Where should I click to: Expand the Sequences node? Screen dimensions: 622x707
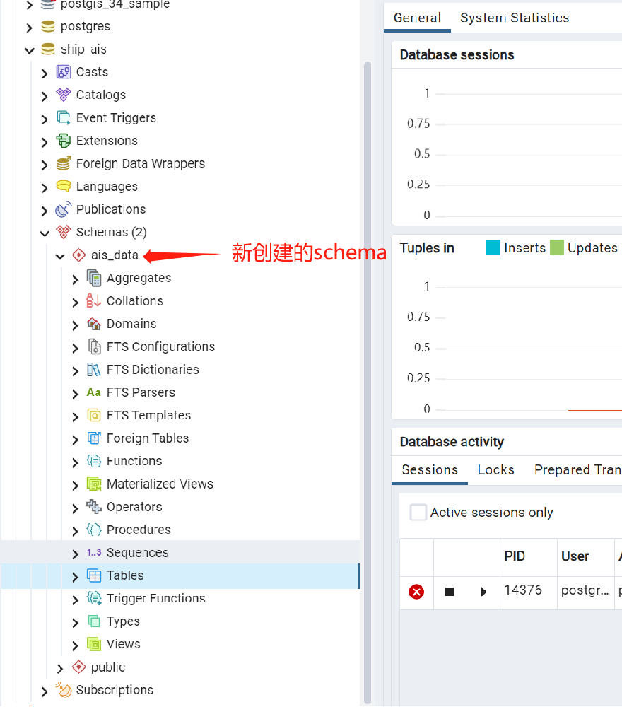tap(75, 554)
